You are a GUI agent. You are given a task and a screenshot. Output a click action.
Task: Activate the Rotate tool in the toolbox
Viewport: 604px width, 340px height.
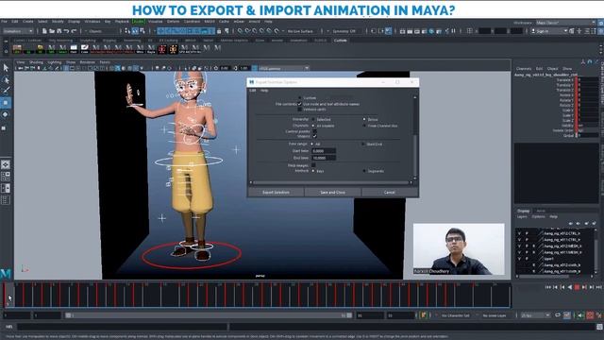(x=6, y=114)
